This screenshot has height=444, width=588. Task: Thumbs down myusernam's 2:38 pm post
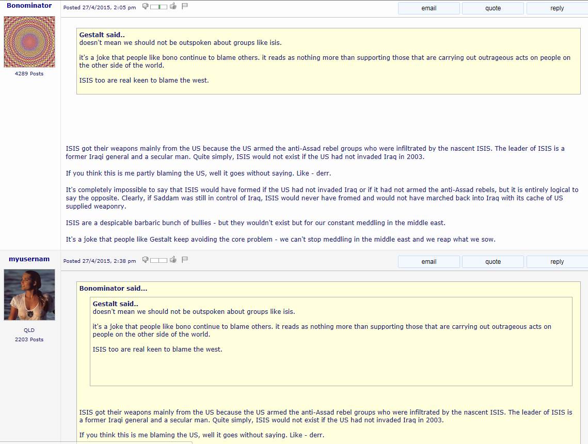pos(146,260)
